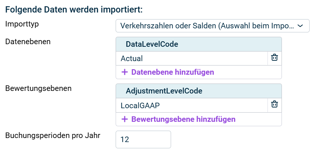Image resolution: width=317 pixels, height=152 pixels.
Task: Select the Actual data level cell
Action: [191, 58]
